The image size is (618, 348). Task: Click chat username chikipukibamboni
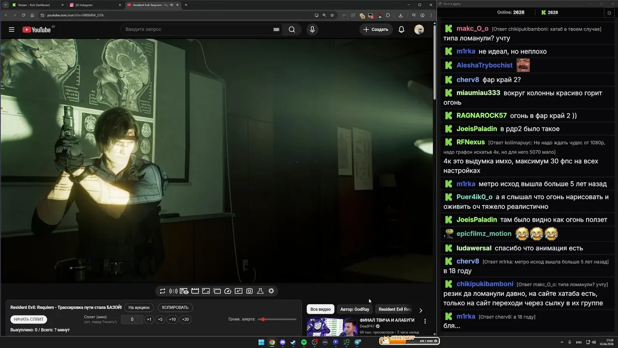[485, 284]
